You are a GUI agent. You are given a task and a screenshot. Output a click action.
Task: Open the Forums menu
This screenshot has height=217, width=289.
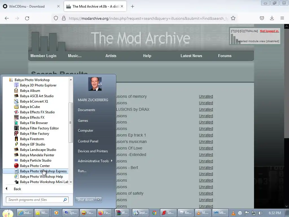225,56
